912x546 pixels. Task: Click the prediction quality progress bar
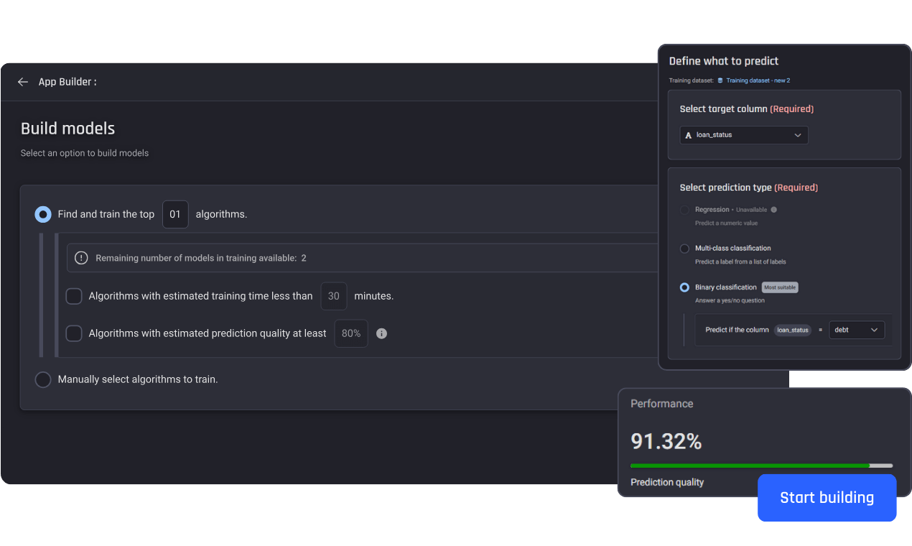761,466
